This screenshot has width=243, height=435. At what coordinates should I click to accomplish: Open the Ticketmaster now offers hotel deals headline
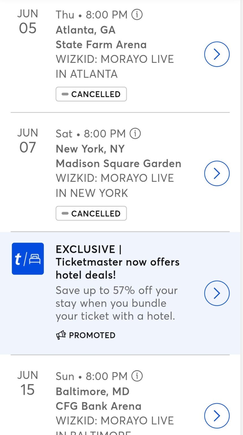click(x=117, y=262)
